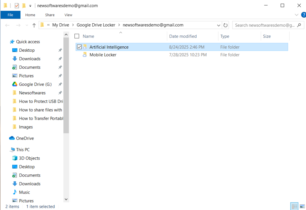Switch to the Home ribbon tab

(x=30, y=15)
